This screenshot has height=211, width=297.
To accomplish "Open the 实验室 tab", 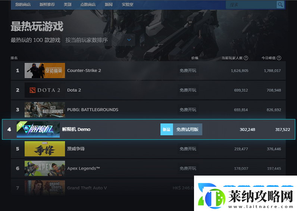I will (x=128, y=4).
